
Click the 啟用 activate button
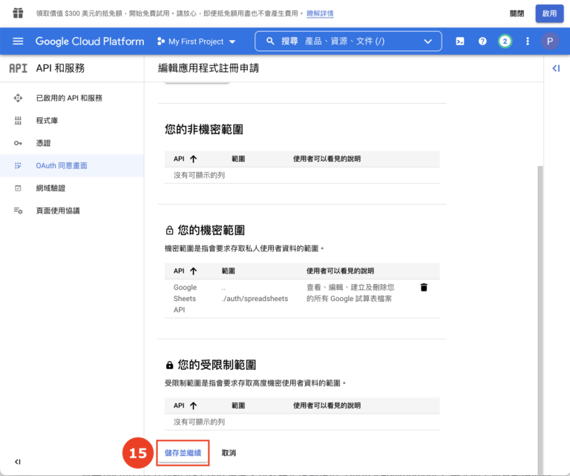(549, 13)
